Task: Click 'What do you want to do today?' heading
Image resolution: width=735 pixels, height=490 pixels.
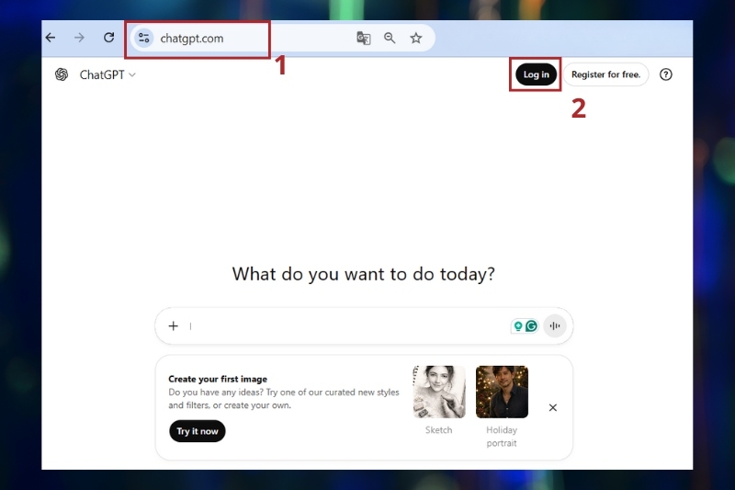Action: (x=363, y=274)
